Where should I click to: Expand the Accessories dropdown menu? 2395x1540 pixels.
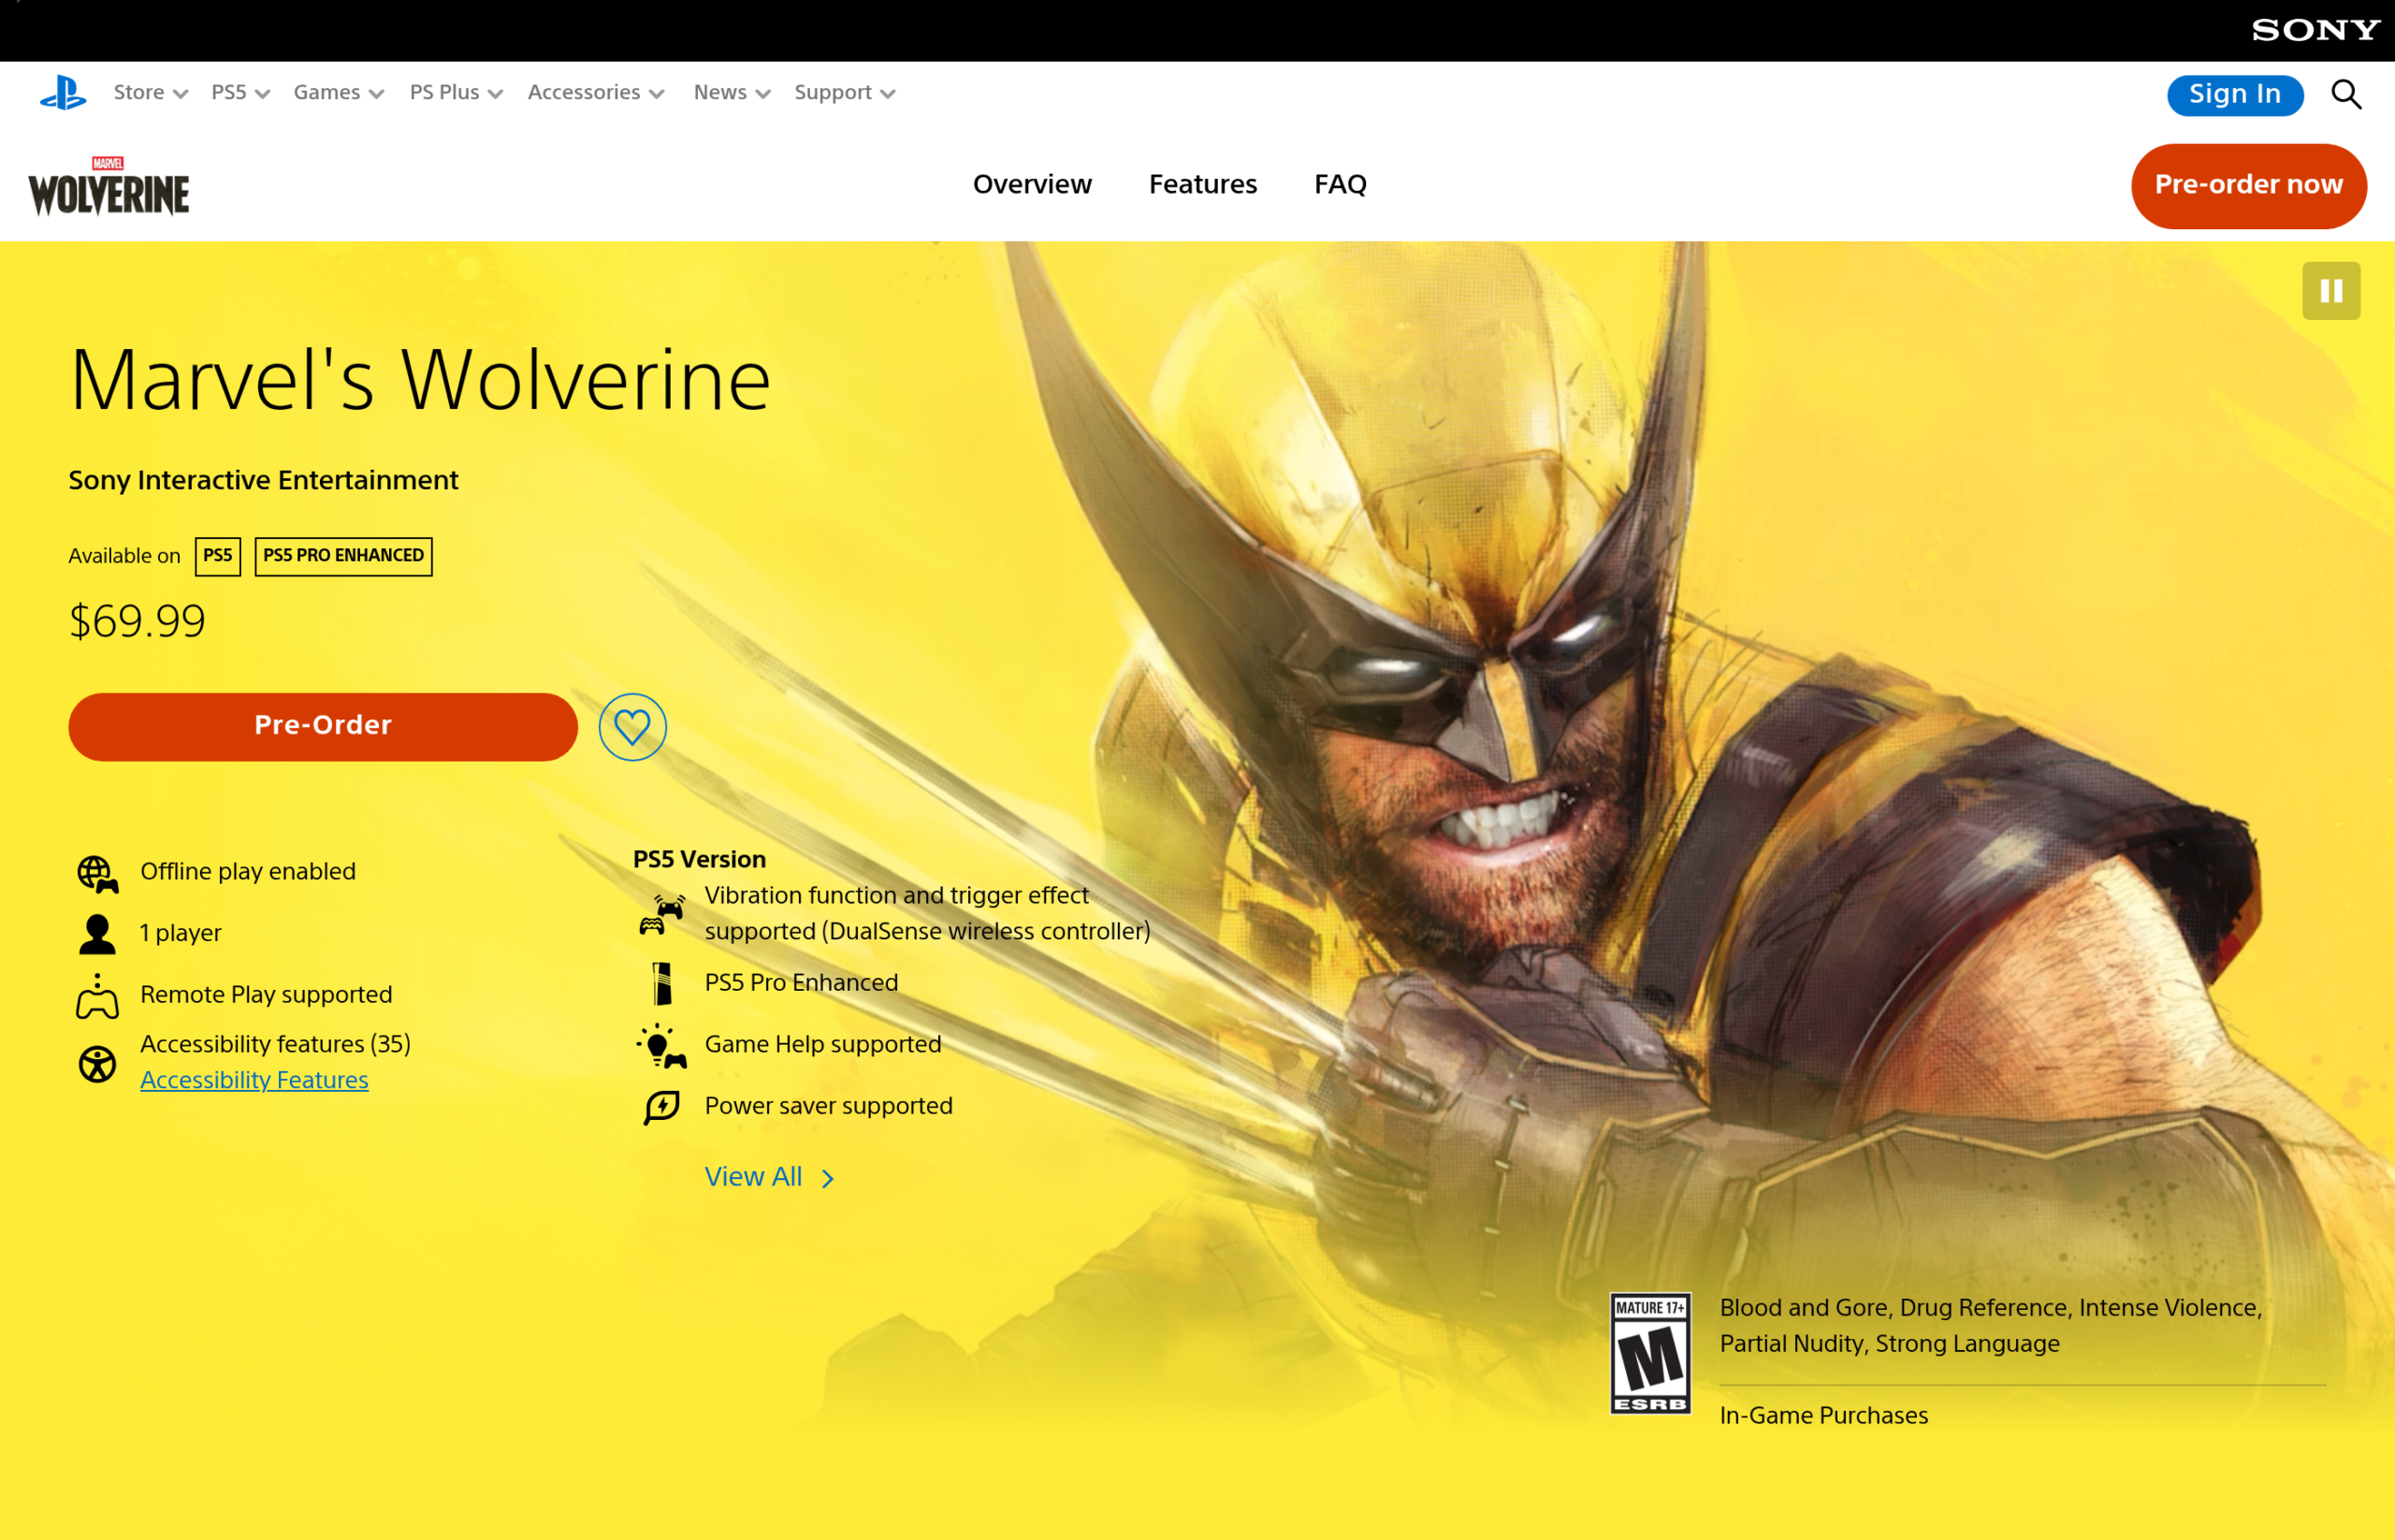coord(596,93)
